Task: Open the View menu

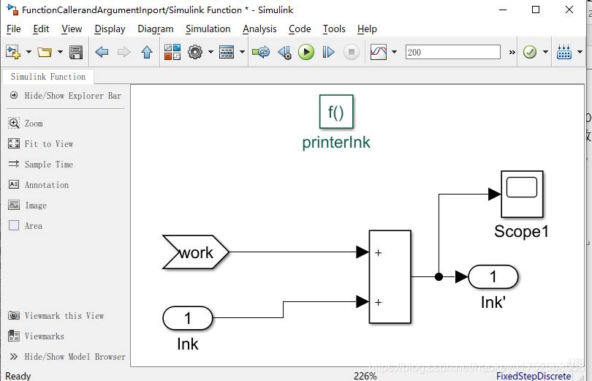Action: [x=72, y=29]
